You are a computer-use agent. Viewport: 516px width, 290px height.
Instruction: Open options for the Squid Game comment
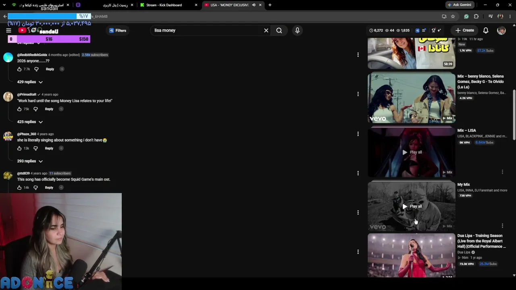(358, 173)
